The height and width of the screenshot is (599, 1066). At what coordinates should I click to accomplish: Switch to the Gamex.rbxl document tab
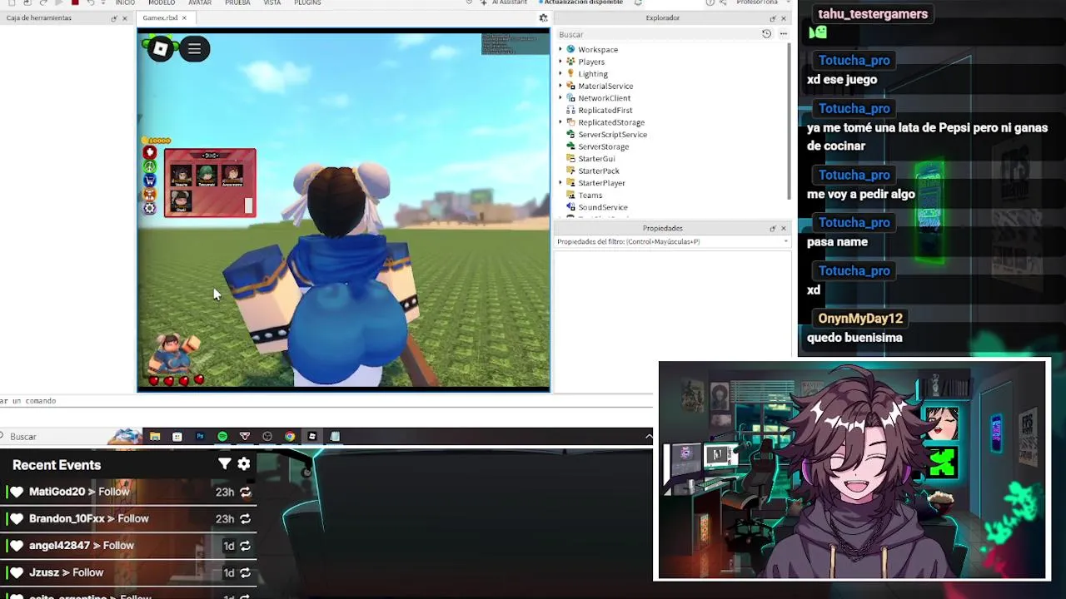tap(159, 18)
